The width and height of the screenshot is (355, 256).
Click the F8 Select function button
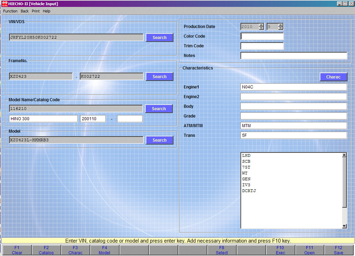[222, 250]
